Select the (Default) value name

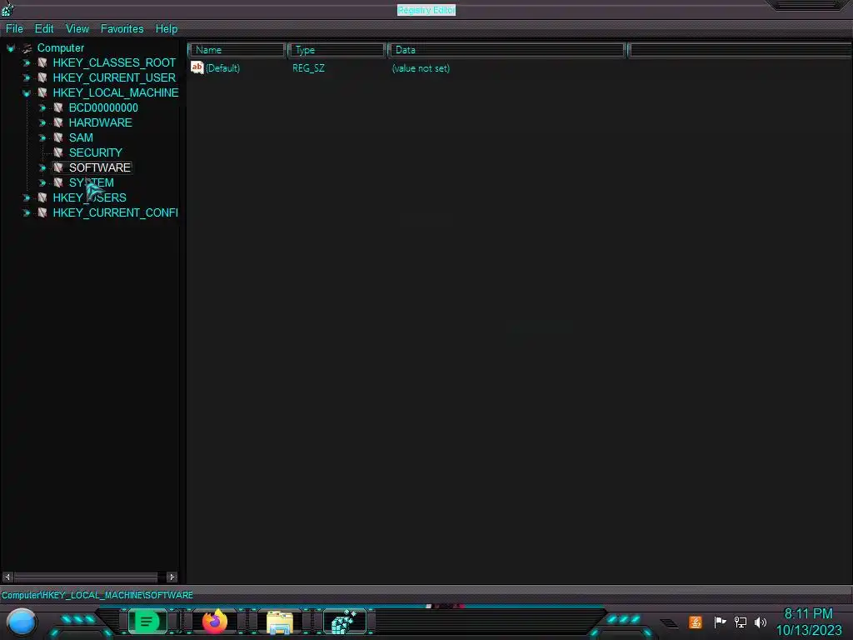click(x=223, y=68)
